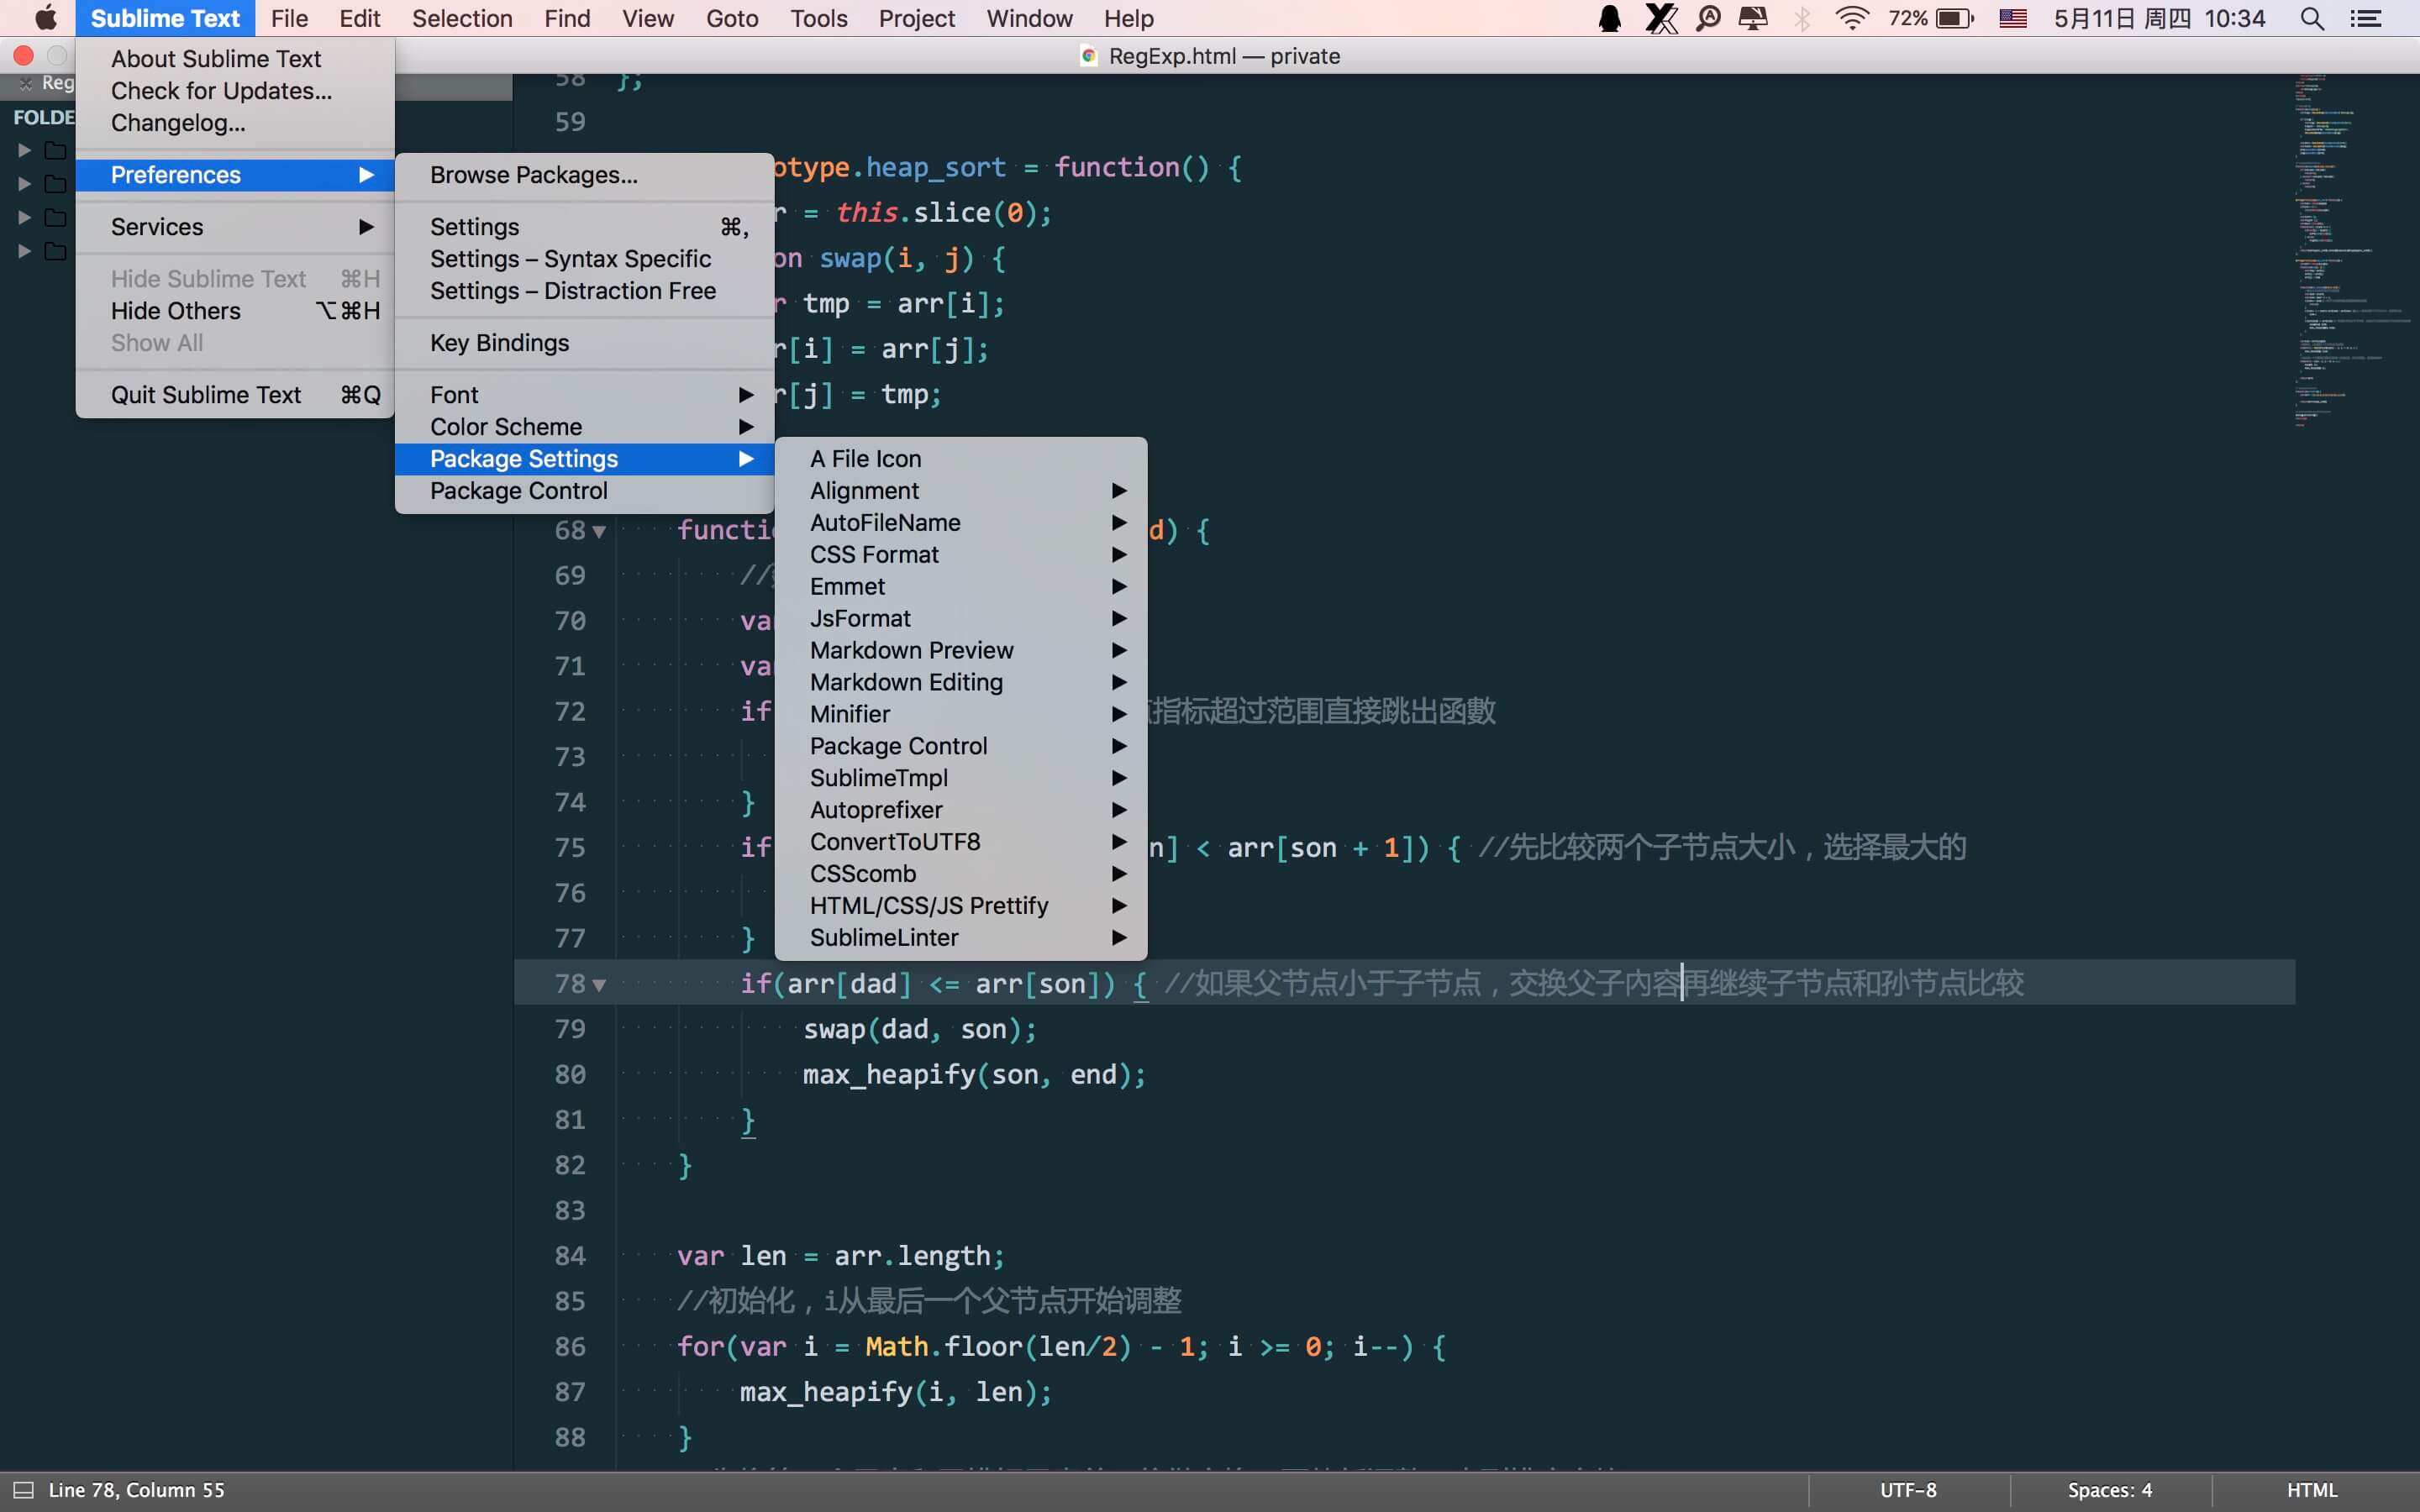The width and height of the screenshot is (2420, 1512).
Task: Open the Project menu
Action: click(917, 18)
